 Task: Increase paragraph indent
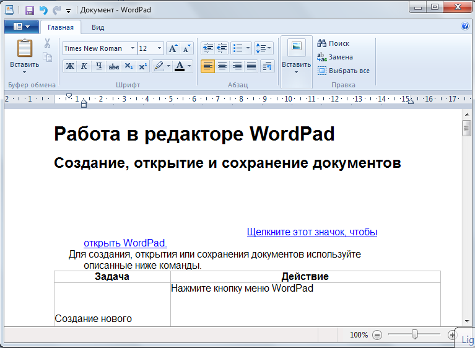pos(221,48)
